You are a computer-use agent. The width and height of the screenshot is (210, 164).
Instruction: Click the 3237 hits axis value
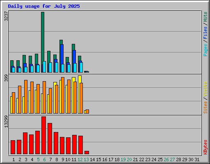(x=6, y=16)
